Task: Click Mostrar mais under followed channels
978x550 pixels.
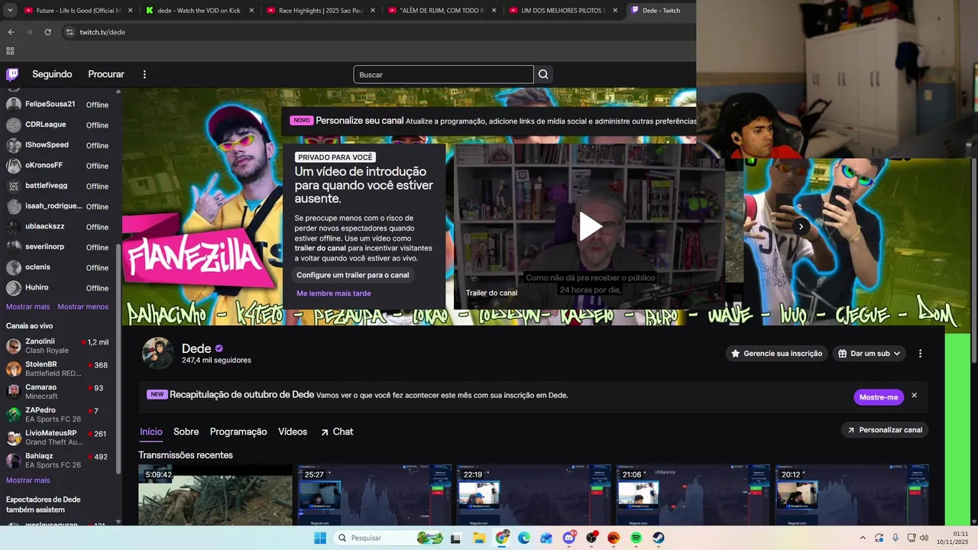Action: click(28, 307)
